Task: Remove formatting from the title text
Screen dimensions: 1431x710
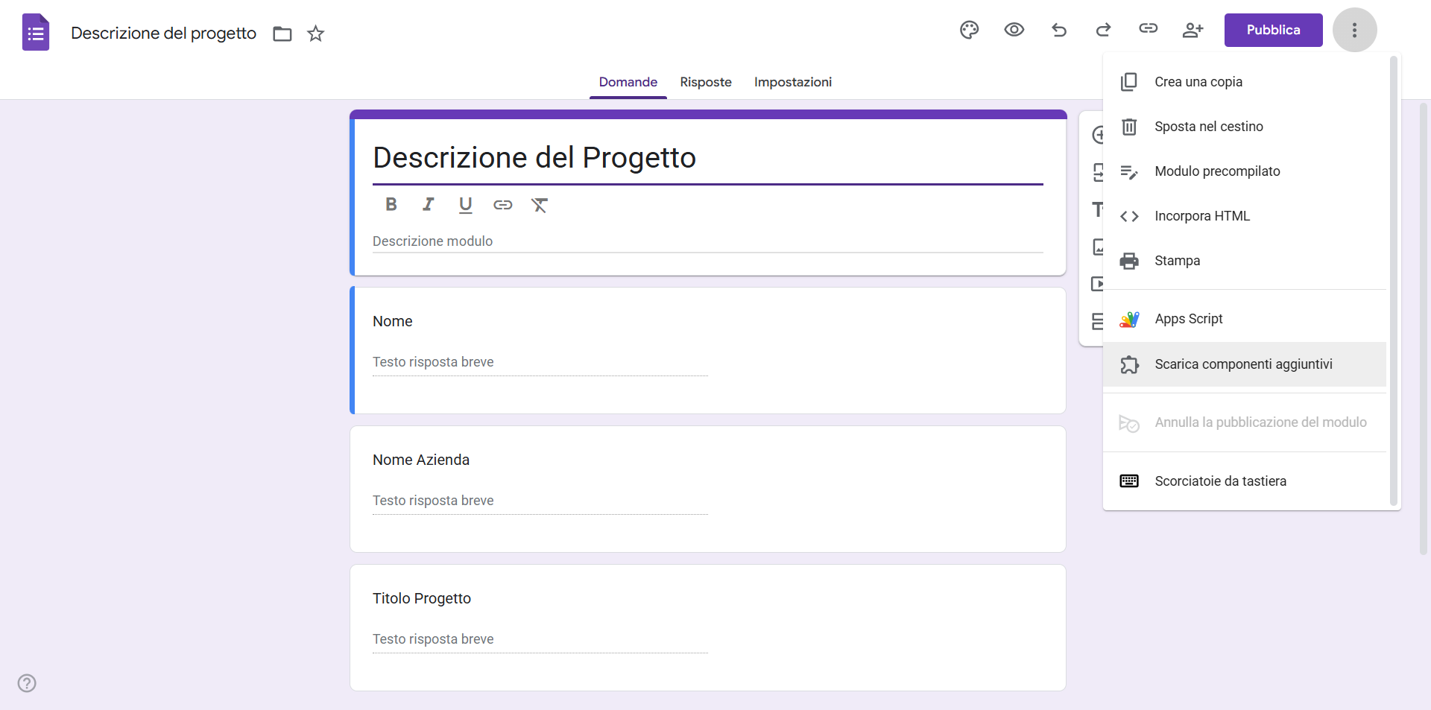Action: pyautogui.click(x=540, y=205)
